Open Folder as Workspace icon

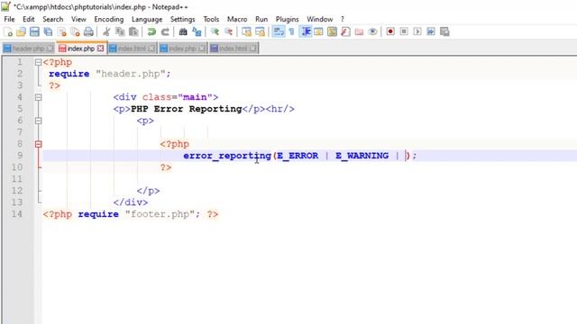(x=359, y=32)
